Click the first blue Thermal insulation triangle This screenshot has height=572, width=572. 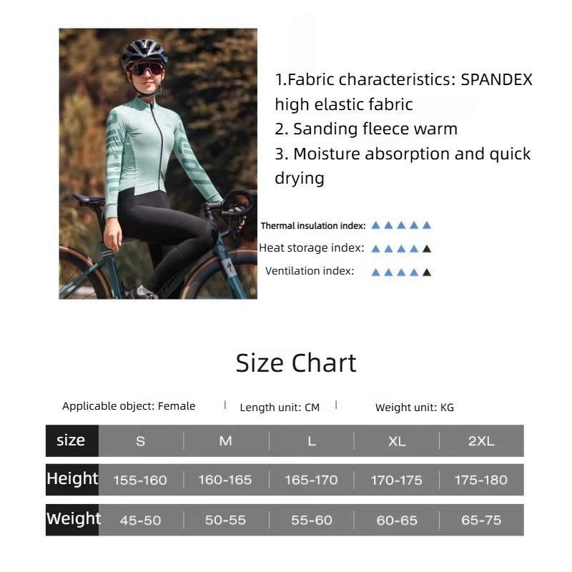376,225
